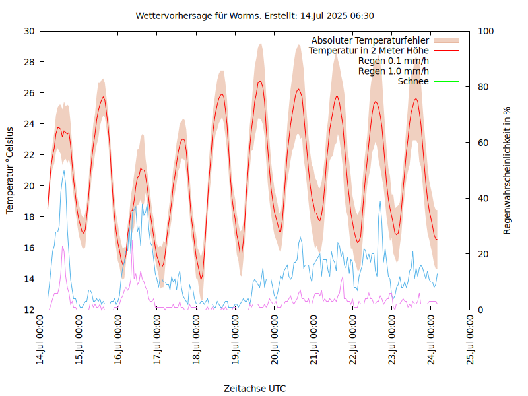This screenshot has width=528, height=396.
Task: Select the 'Temperatur in 2 Meter Höhe' legend label
Action: pyautogui.click(x=369, y=51)
